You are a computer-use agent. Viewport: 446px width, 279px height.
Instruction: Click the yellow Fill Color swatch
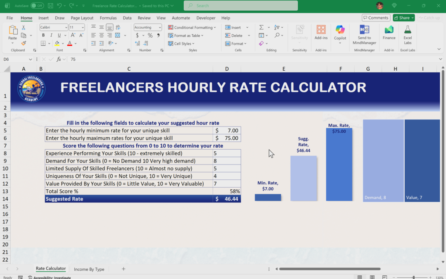pyautogui.click(x=57, y=43)
